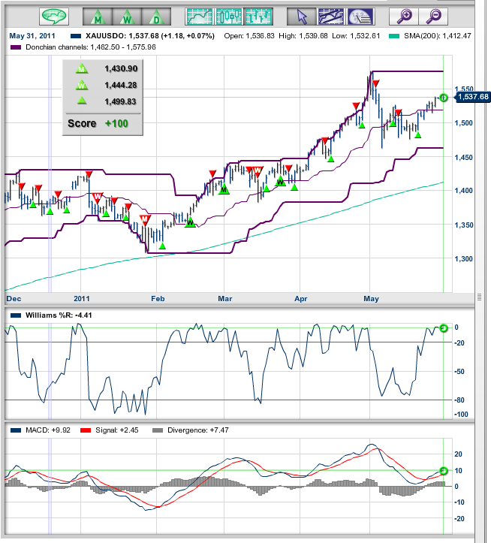Click the 1,537.68 current price tag

471,97
